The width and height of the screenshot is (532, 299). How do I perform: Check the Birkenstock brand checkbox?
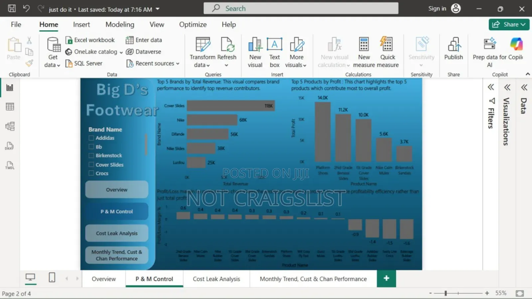91,155
